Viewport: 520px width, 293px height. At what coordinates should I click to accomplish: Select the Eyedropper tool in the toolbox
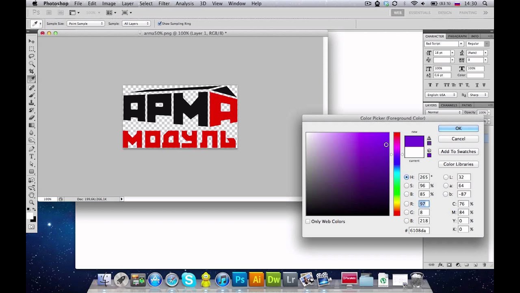(31, 79)
